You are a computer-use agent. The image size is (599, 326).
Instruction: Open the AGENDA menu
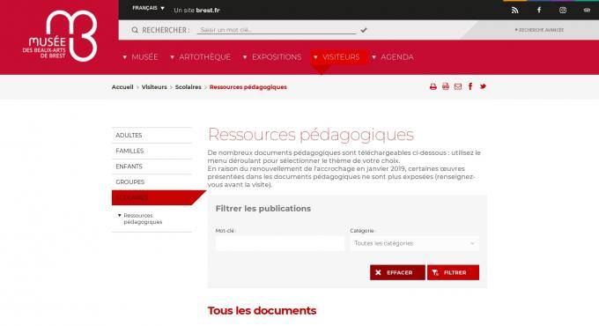(397, 57)
